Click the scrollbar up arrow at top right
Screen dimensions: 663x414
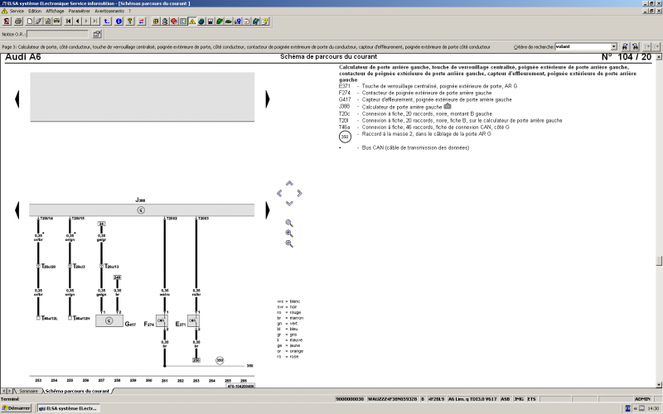(659, 56)
